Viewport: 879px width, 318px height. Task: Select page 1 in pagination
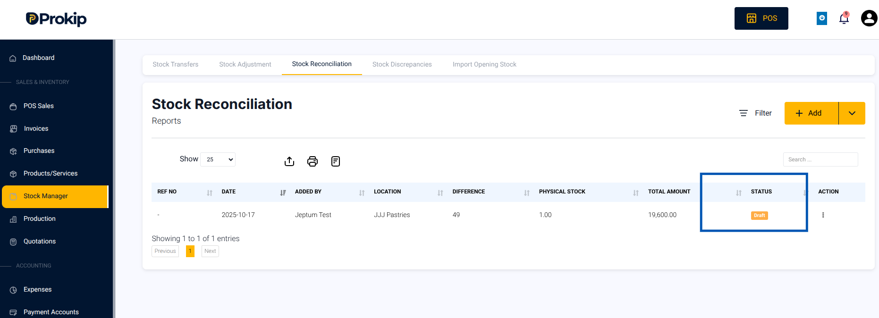click(190, 251)
